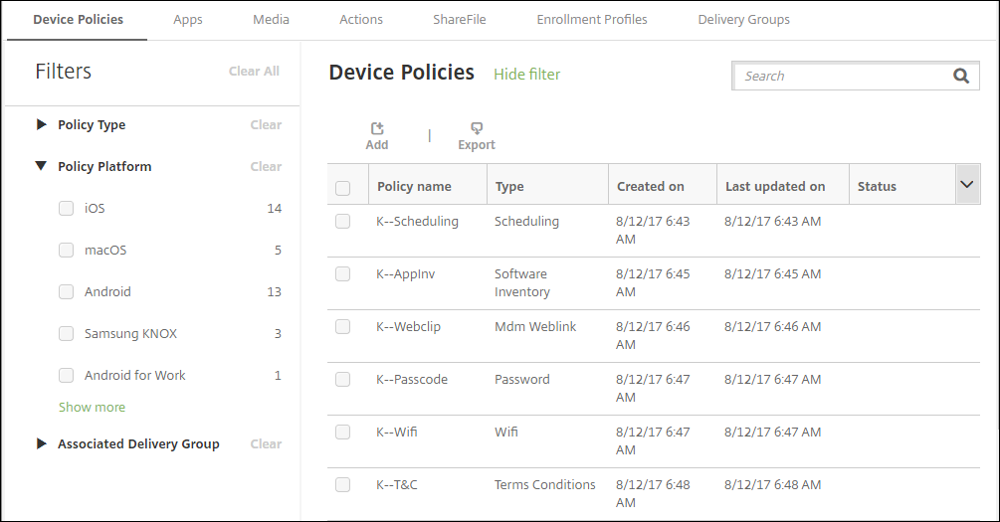Open the column chooser dropdown arrow
1000x522 pixels.
966,185
